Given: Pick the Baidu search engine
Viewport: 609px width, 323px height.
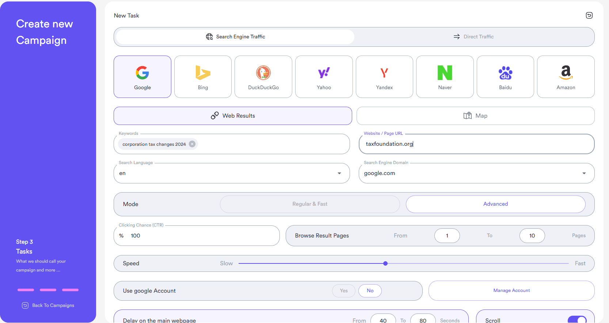Looking at the screenshot, I should [x=505, y=77].
